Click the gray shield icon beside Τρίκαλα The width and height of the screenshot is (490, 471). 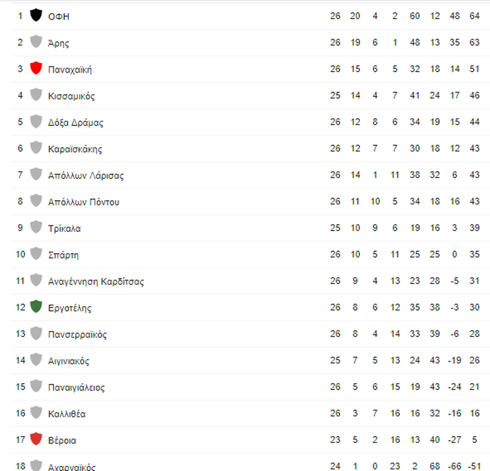(x=36, y=228)
